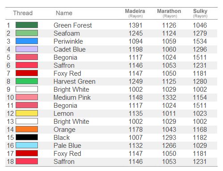Select the Pale Blue swatch
The image size is (223, 171).
pos(27,145)
